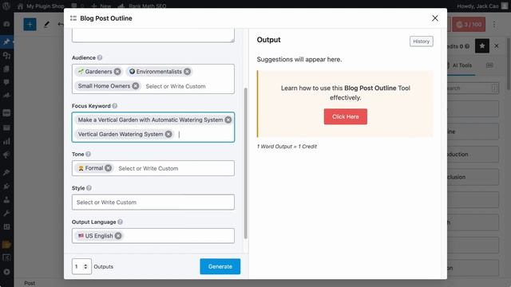Open the Settings sidebar icon

[6, 226]
